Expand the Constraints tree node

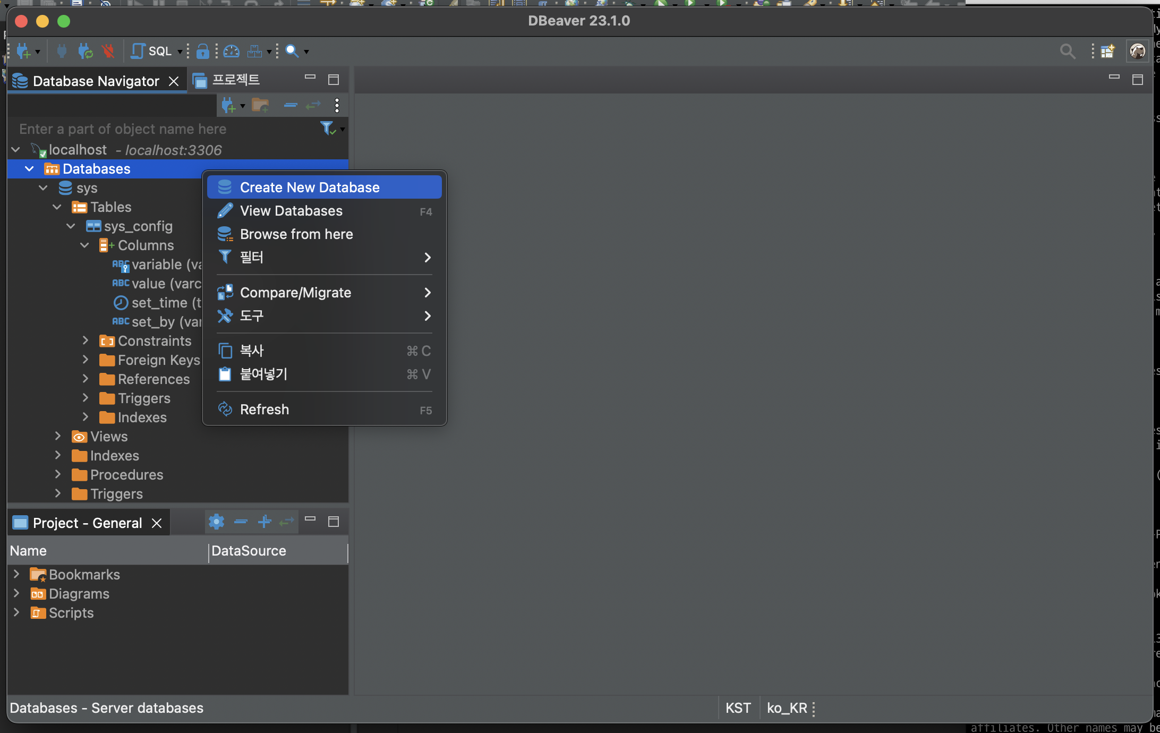pyautogui.click(x=86, y=340)
